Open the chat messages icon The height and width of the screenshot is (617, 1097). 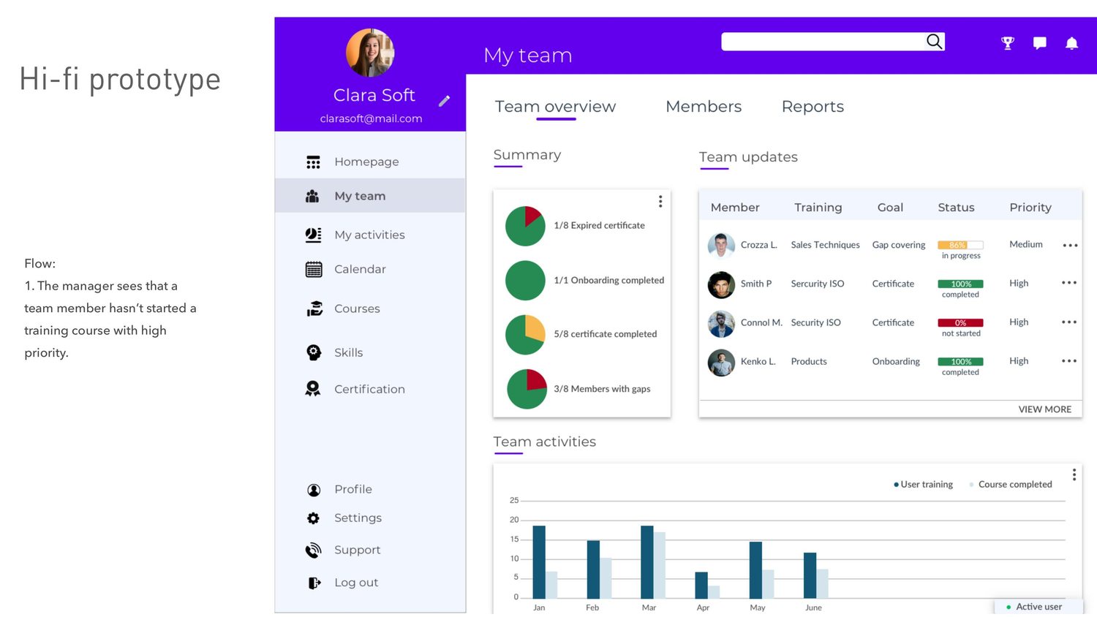[x=1039, y=43]
